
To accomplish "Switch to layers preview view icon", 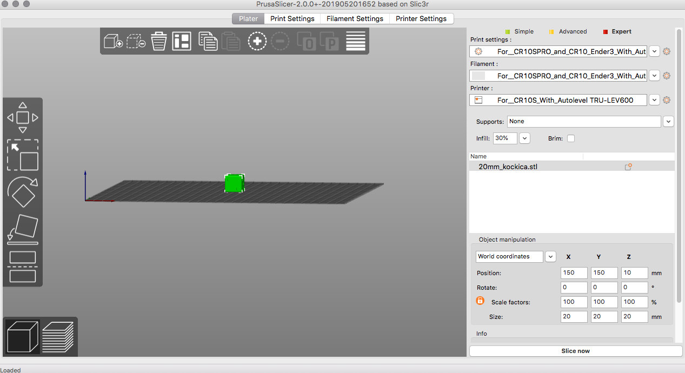I will pyautogui.click(x=58, y=337).
